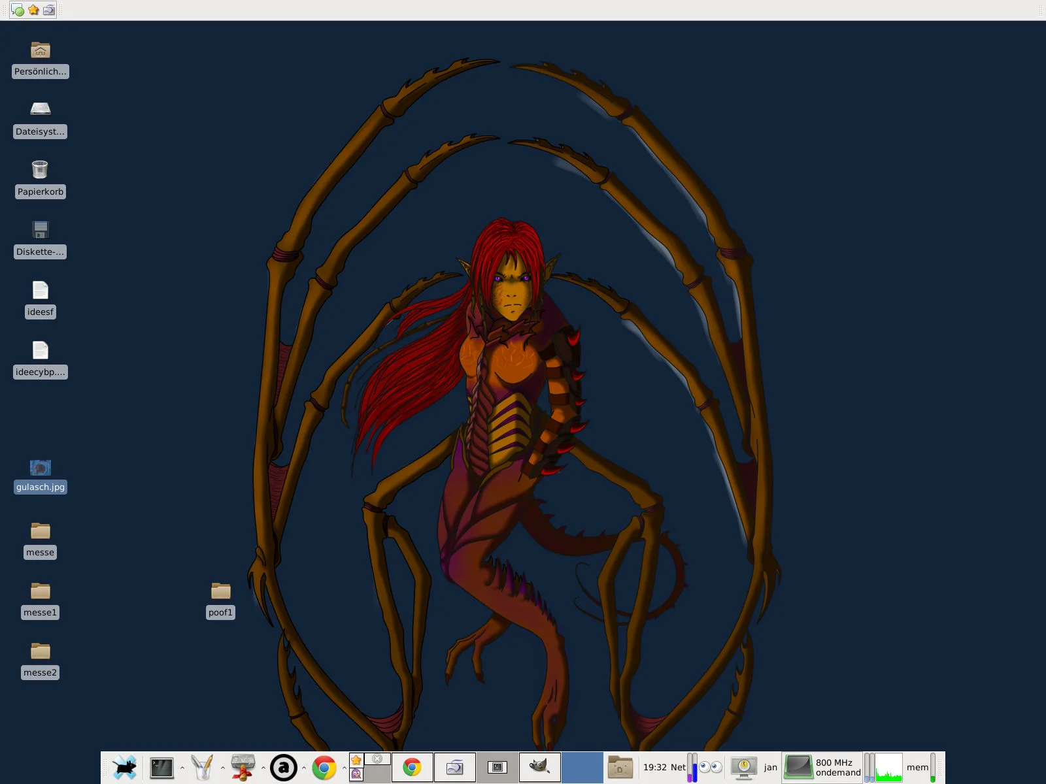This screenshot has width=1046, height=784.
Task: Launch the circled letter a application
Action: (283, 768)
